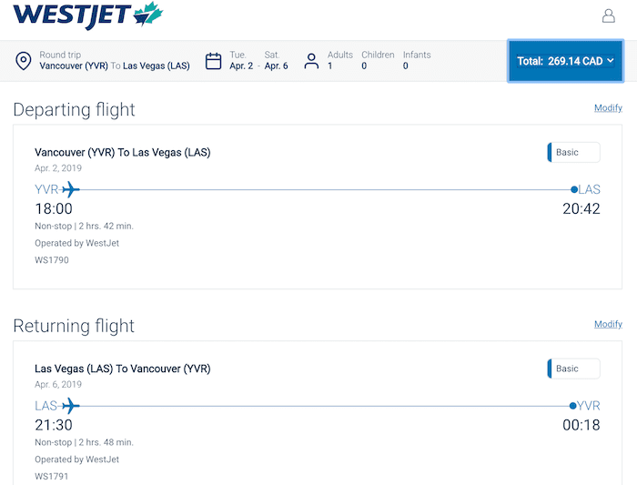This screenshot has width=637, height=485.
Task: Click the Adults passenger count
Action: [x=340, y=61]
